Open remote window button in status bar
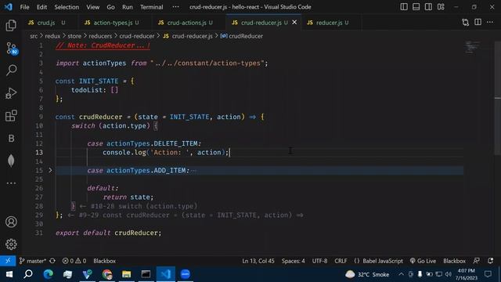 tap(8, 261)
